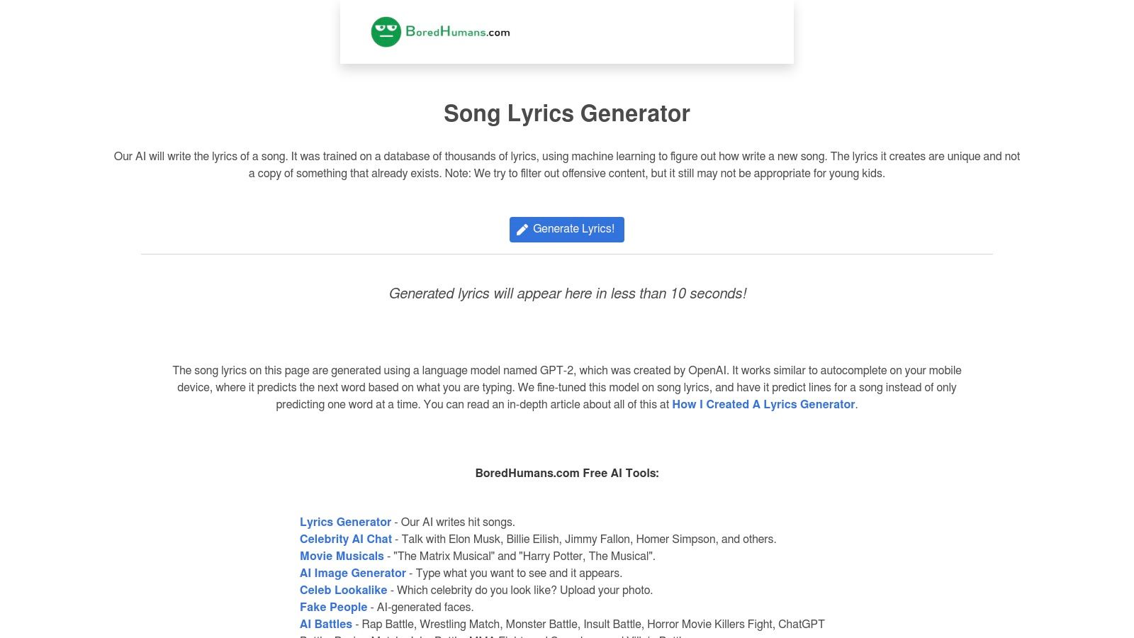Click the BoredHumans.com wordmark text
The image size is (1134, 638).
458,31
